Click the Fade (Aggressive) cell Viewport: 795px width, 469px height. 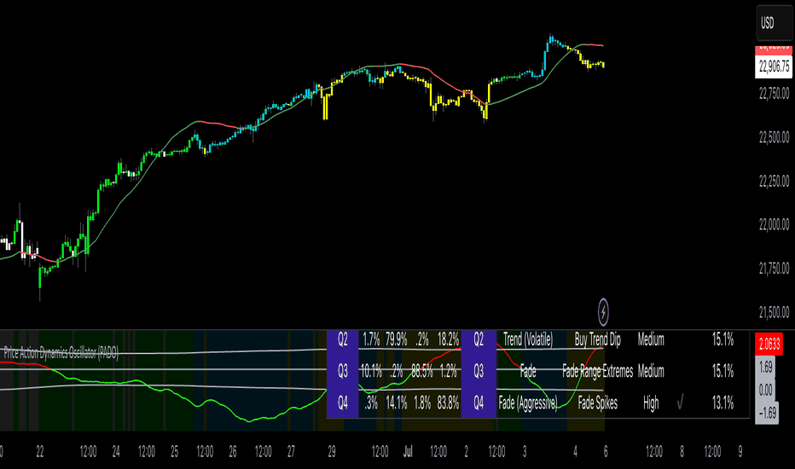pos(528,403)
